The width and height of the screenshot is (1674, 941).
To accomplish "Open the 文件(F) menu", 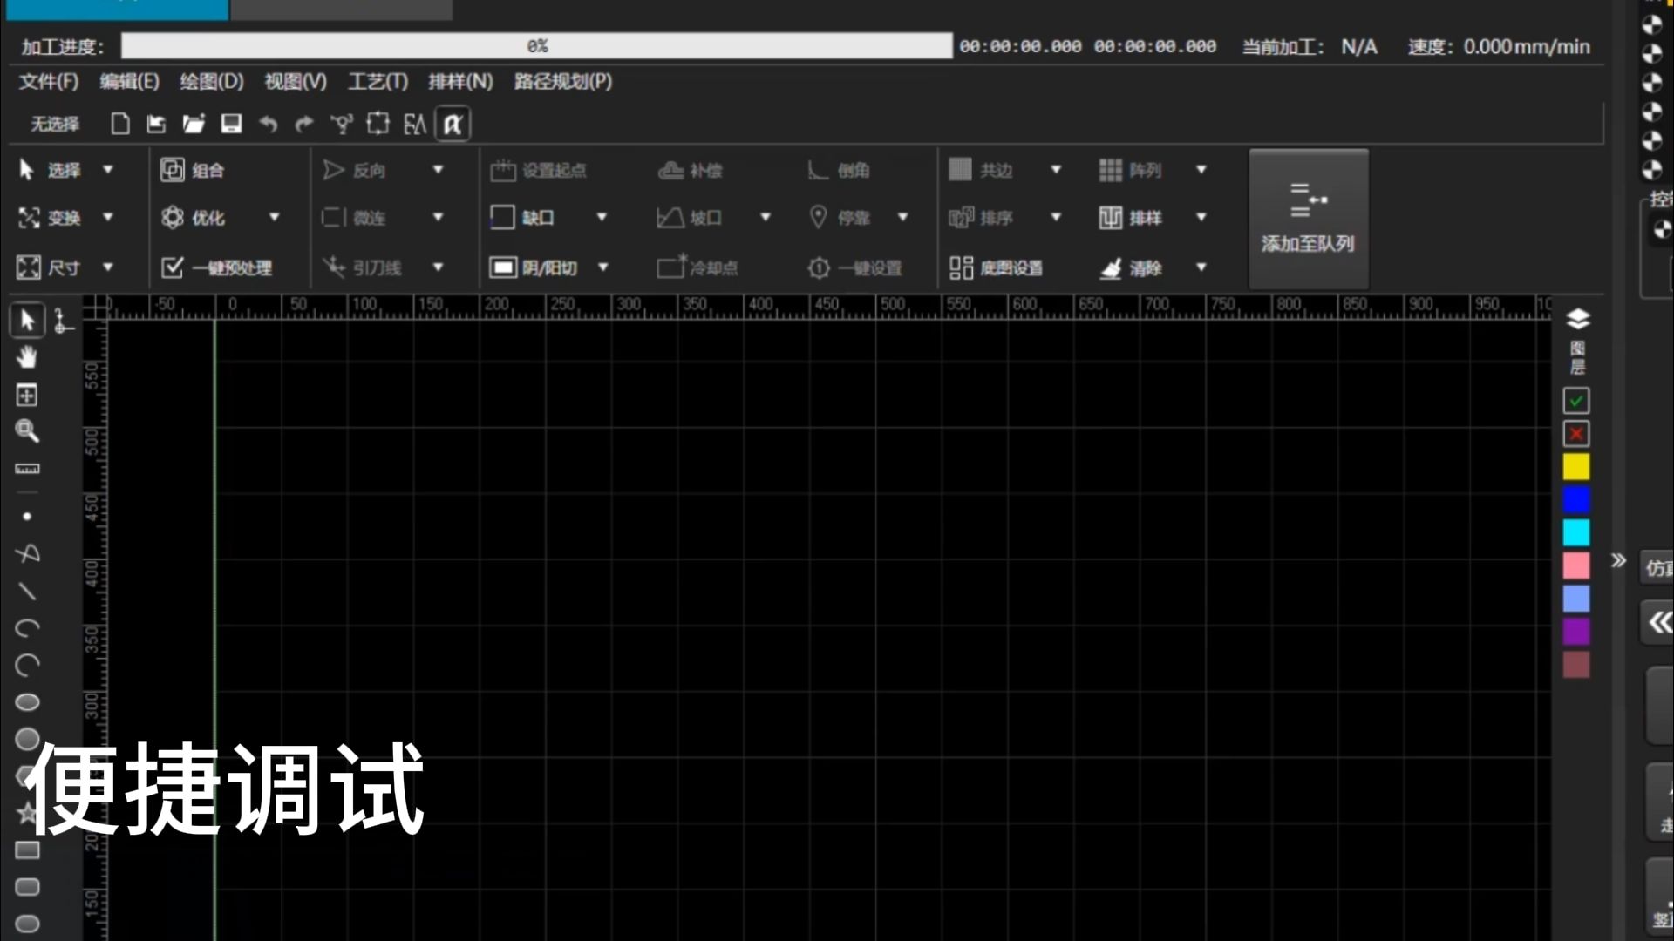I will coord(49,82).
